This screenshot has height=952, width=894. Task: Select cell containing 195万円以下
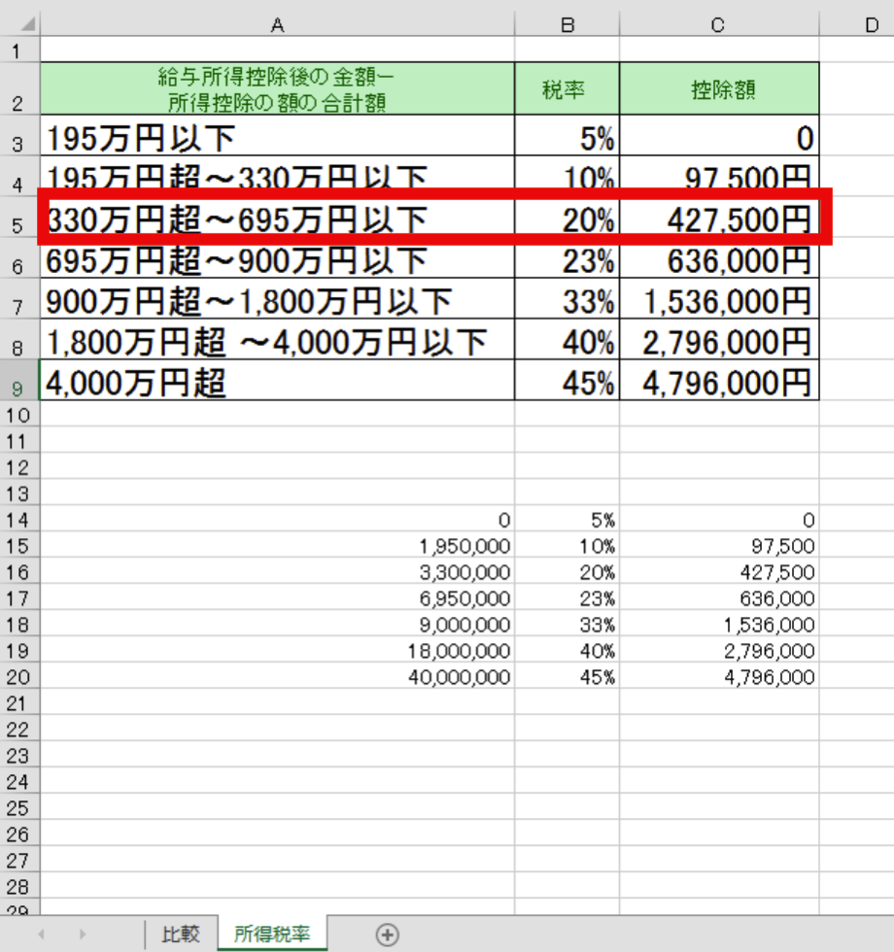[277, 140]
